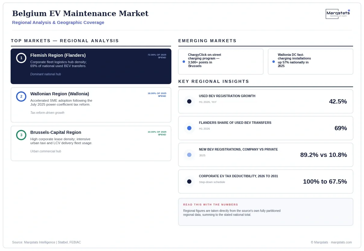This screenshot has width=364, height=251.
Task: Select the Flemish Region (Flanders) heading
Action: coord(58,55)
